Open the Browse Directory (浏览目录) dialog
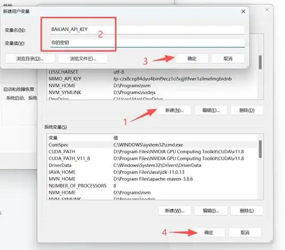This screenshot has height=250, width=285. 30,58
